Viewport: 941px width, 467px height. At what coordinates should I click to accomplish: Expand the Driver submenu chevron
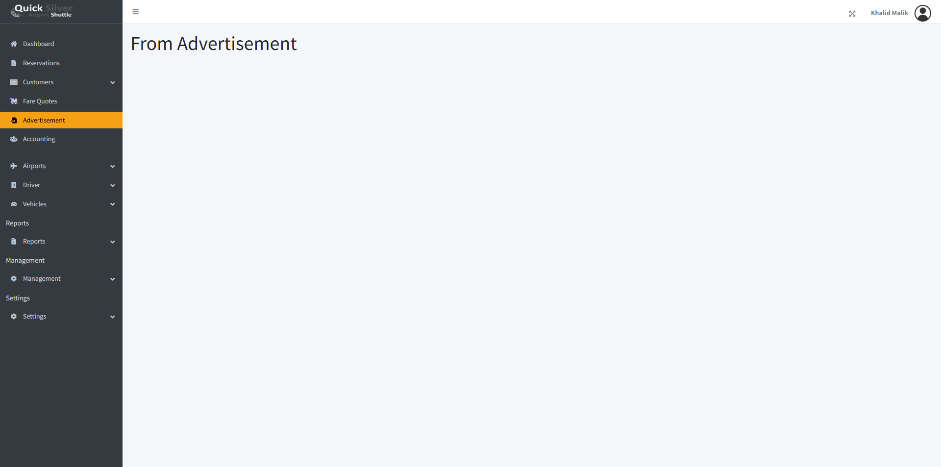pos(113,186)
